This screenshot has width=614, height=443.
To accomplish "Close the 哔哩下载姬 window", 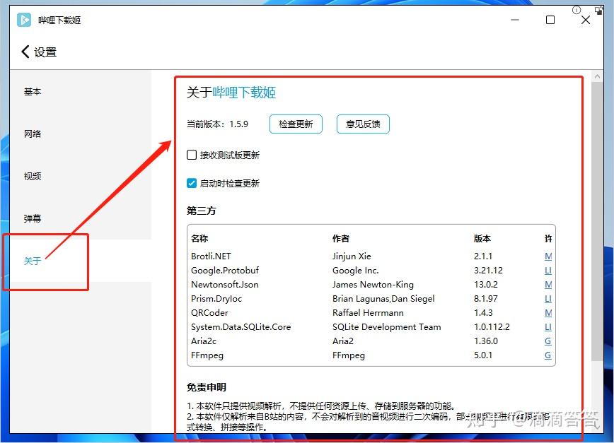I will click(586, 20).
